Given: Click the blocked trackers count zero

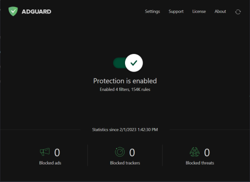Looking at the screenshot, I should [132, 152].
